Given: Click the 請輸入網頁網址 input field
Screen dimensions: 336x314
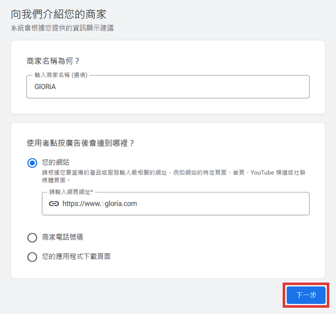Looking at the screenshot, I should (168, 203).
